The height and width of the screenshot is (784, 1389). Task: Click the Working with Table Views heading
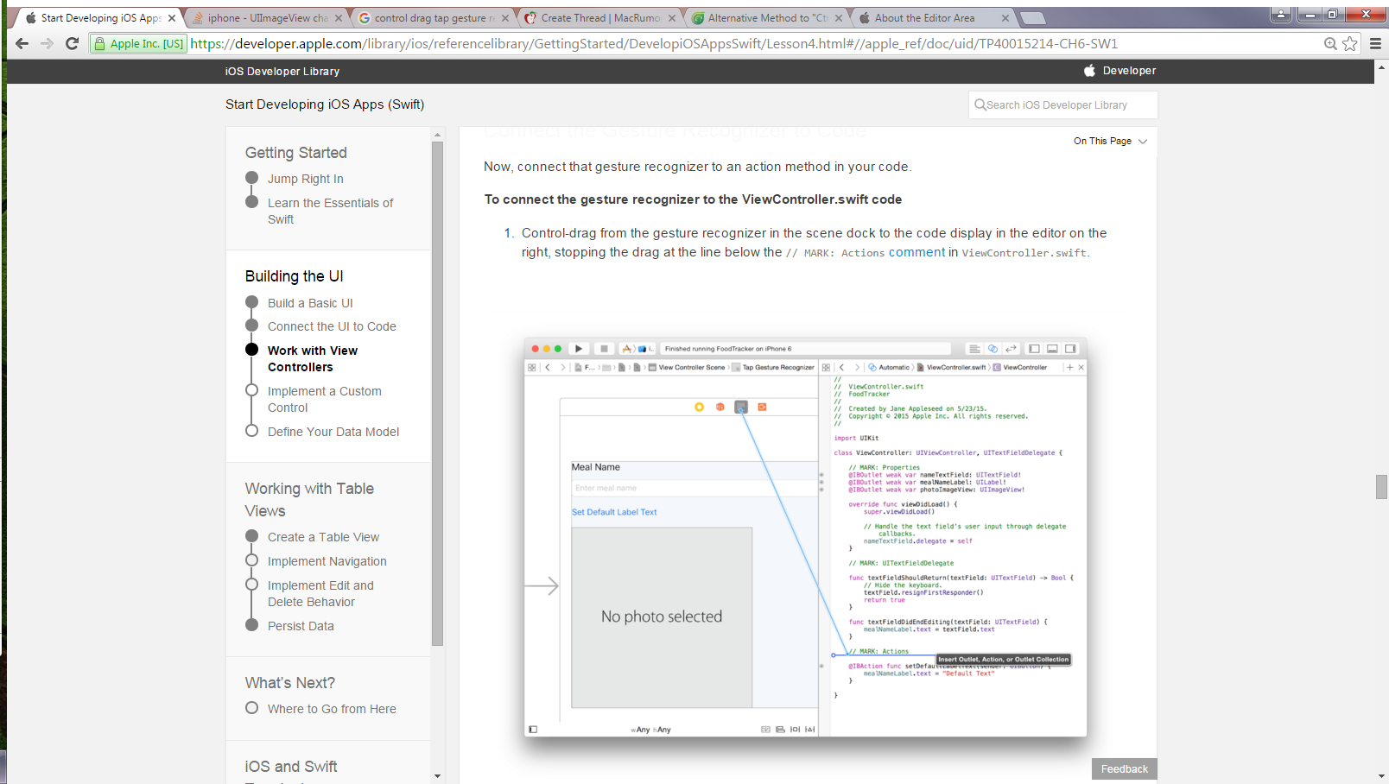(309, 500)
